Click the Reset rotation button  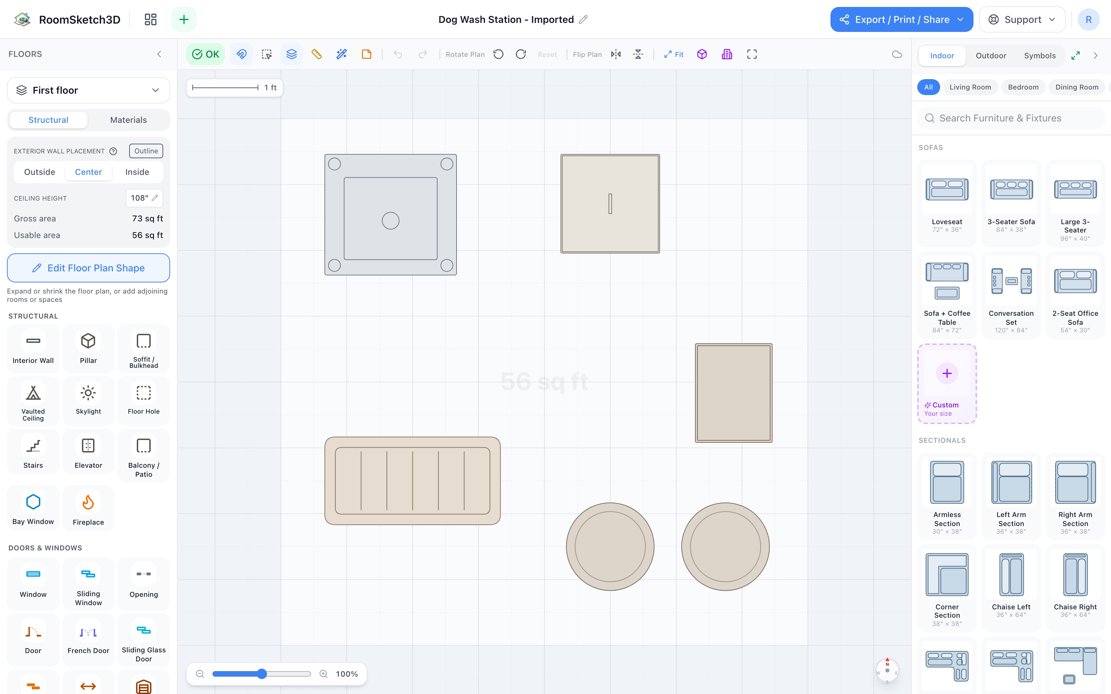(547, 54)
